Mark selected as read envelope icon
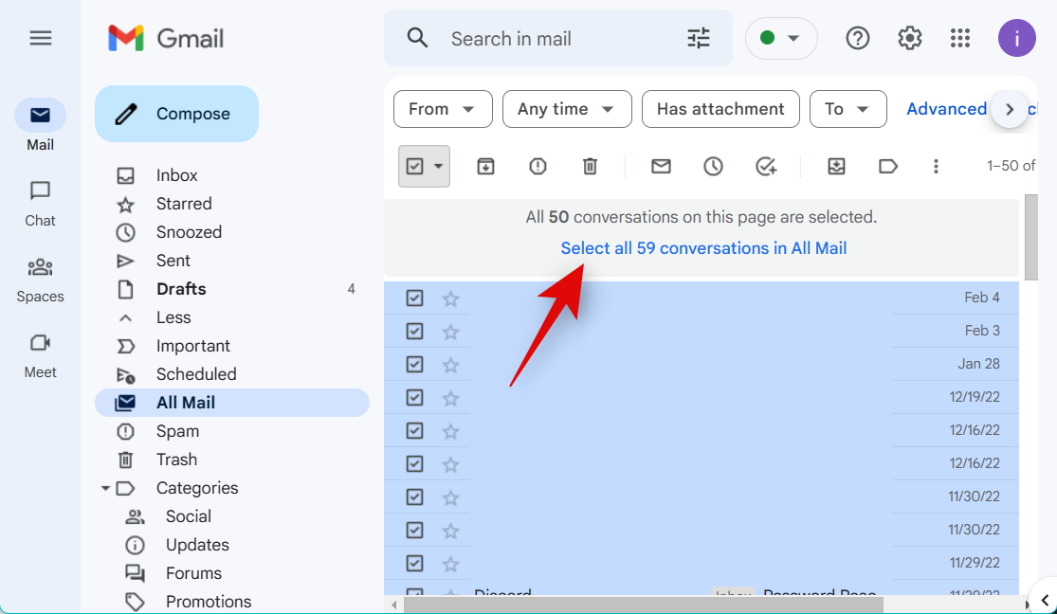Image resolution: width=1057 pixels, height=614 pixels. coord(661,167)
